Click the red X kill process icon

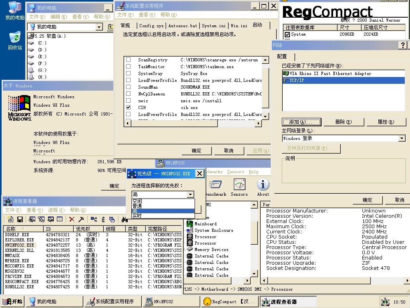click(x=72, y=219)
